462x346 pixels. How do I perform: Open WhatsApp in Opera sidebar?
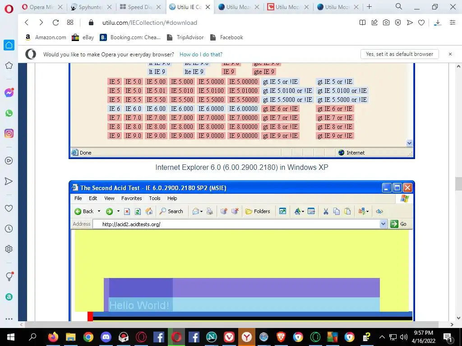[9, 113]
